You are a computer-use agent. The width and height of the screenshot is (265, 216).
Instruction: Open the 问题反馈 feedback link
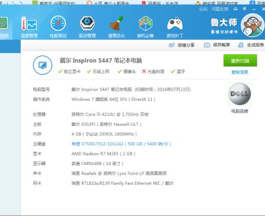[x=219, y=9]
